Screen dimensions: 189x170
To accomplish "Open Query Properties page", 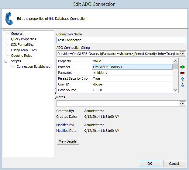I will pos(23,39).
